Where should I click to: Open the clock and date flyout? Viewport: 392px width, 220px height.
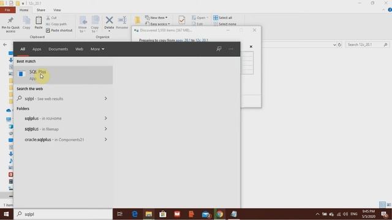[x=368, y=214]
